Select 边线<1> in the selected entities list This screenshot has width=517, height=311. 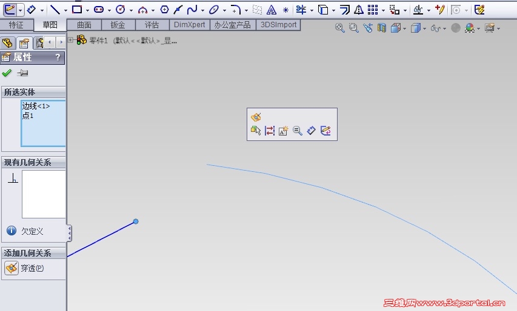(x=36, y=106)
